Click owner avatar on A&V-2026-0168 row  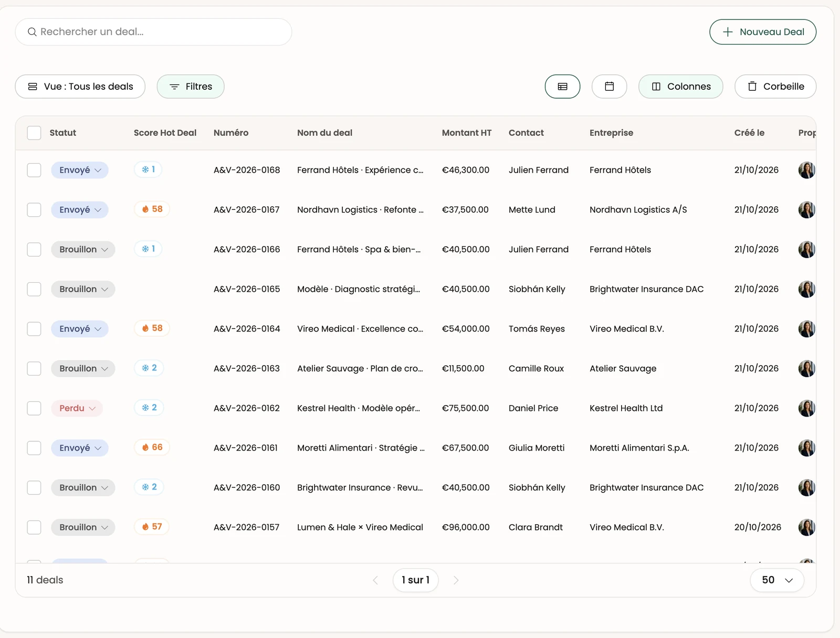[806, 170]
